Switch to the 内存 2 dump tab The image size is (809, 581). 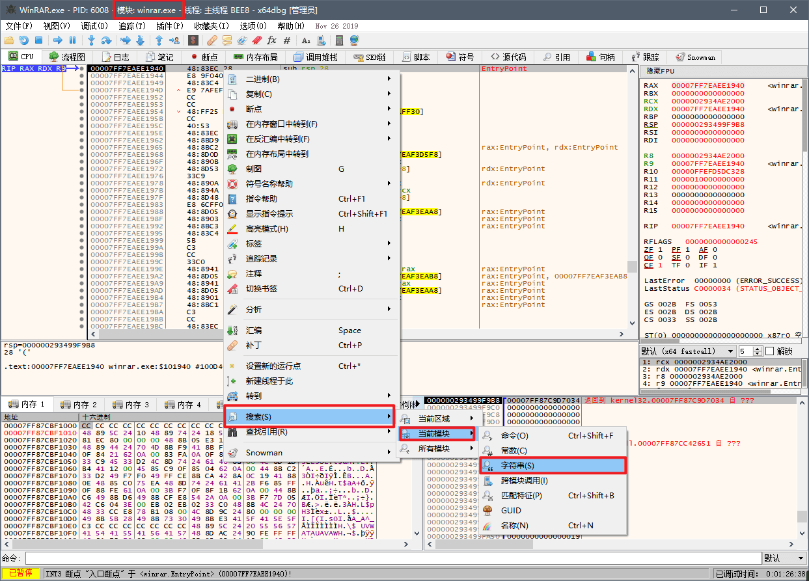click(79, 405)
